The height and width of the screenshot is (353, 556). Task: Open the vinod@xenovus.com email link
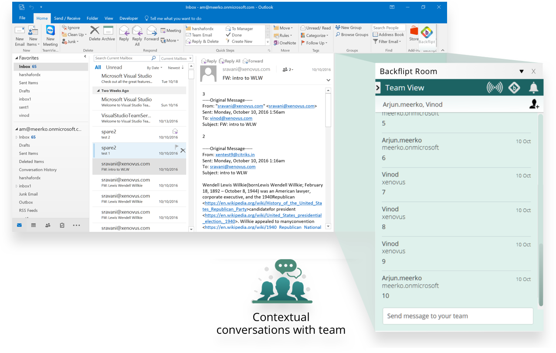click(x=231, y=118)
